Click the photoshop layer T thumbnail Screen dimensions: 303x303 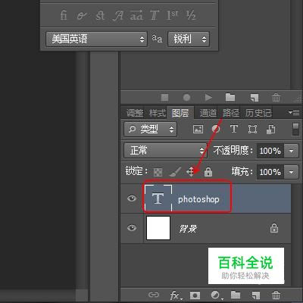158,198
